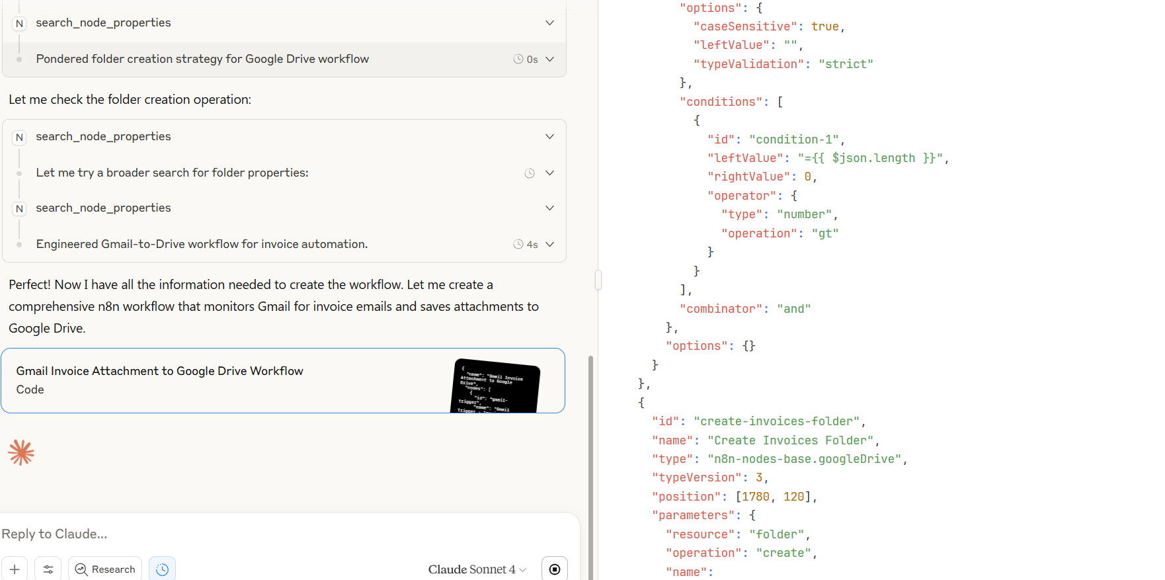Open the Claude Sonnet 4 model selector
Screen dimensions: 1165x580
click(x=477, y=569)
